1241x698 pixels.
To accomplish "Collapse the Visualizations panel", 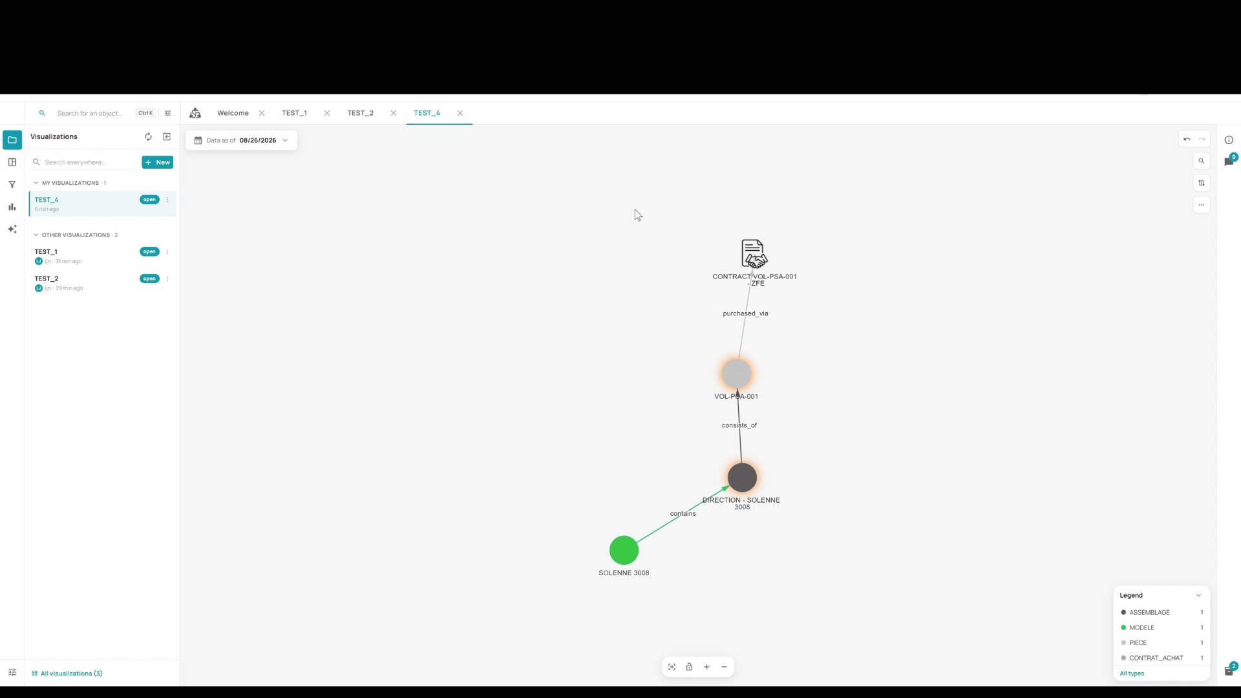I will click(x=167, y=137).
